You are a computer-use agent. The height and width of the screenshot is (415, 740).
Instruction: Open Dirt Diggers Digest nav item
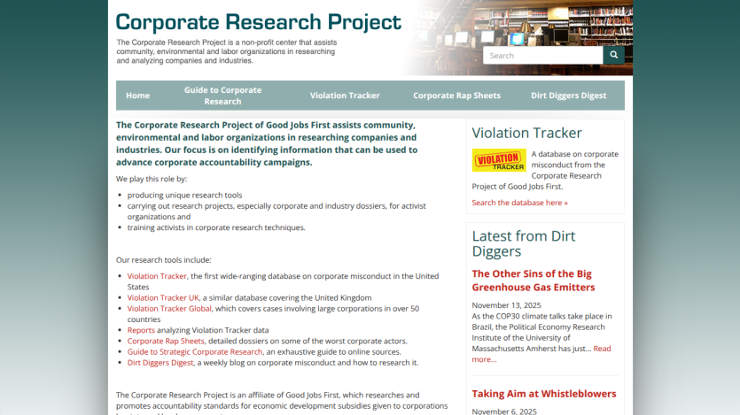pyautogui.click(x=568, y=96)
